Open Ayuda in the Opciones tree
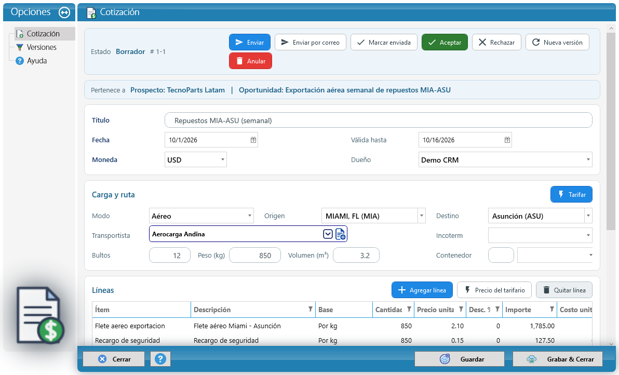Viewport: 619px width, 375px height. coord(37,60)
